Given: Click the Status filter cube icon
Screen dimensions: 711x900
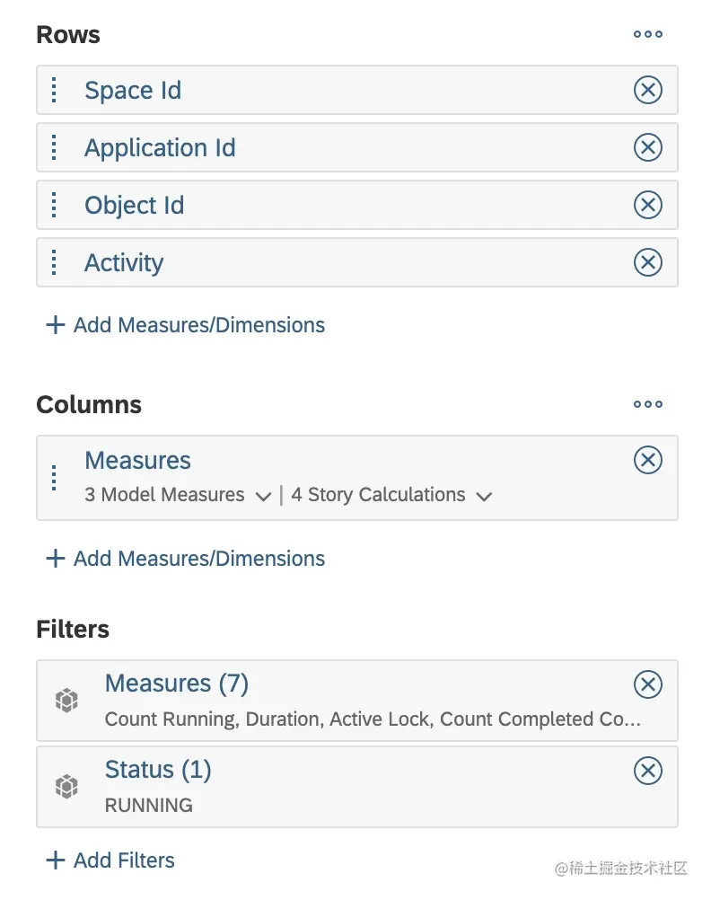Looking at the screenshot, I should coord(66,787).
